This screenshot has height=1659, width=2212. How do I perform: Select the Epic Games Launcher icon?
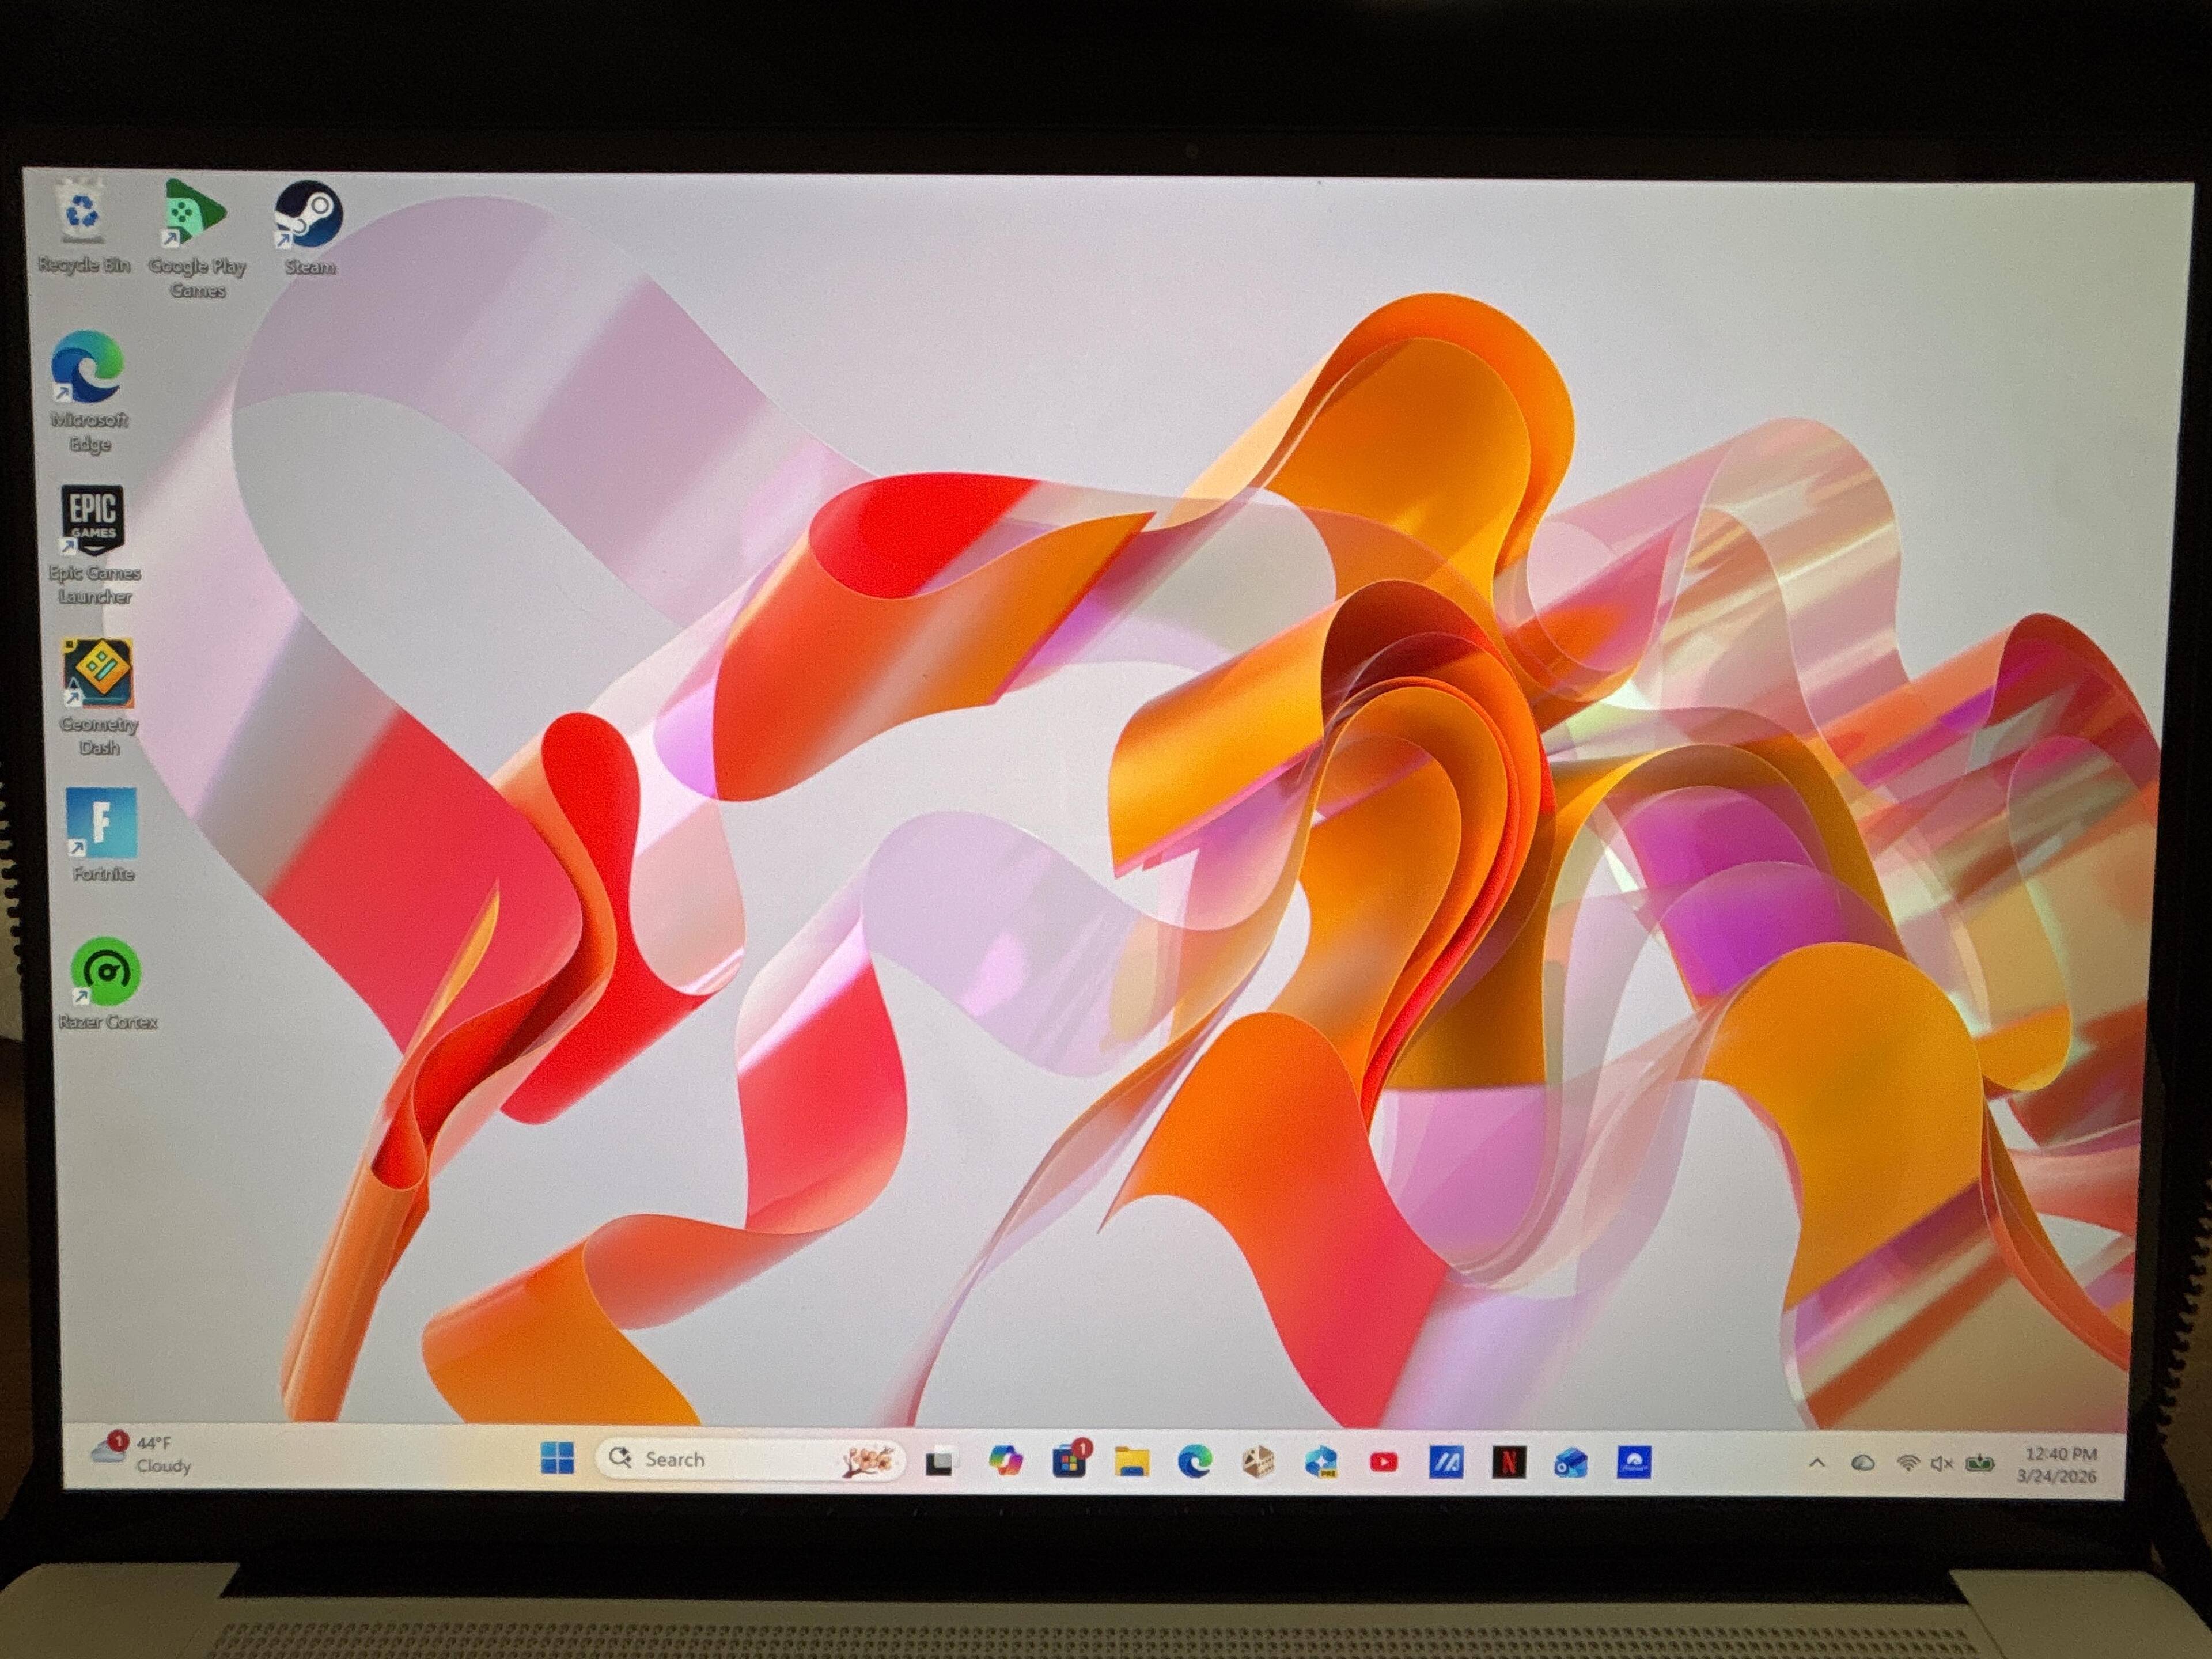[94, 545]
